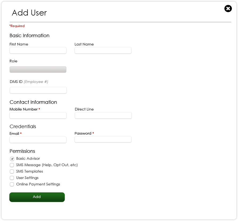Open the Role dropdown

click(38, 70)
